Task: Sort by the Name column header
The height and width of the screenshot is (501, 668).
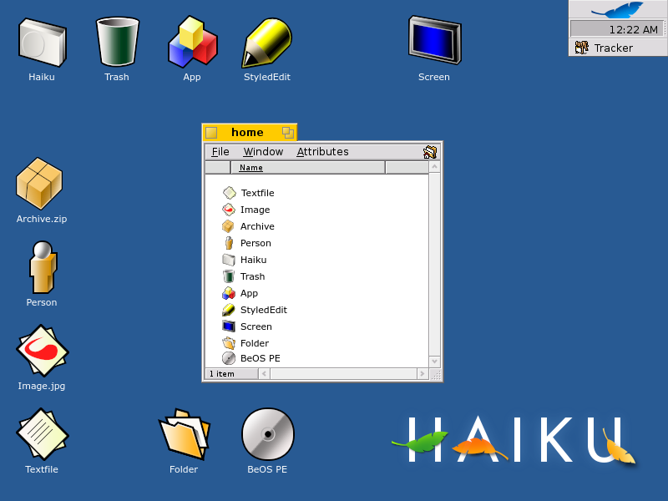Action: (x=307, y=168)
